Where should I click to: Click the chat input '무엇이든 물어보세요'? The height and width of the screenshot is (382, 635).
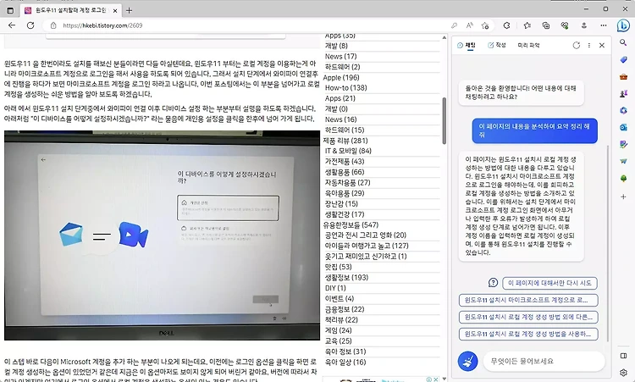(544, 361)
